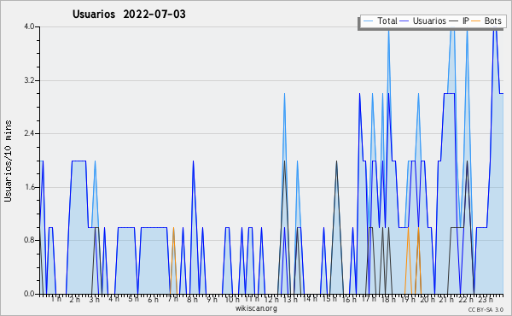Click the '4 h' x-axis label

point(114,299)
